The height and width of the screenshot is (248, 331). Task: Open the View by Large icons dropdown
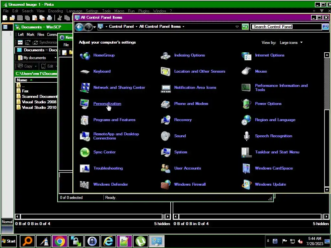(291, 43)
